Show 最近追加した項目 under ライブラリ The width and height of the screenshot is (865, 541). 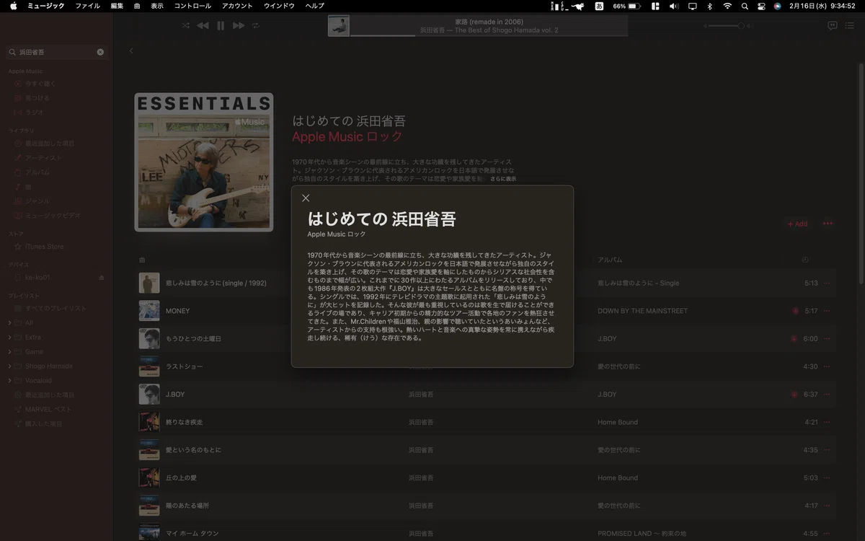(x=50, y=144)
